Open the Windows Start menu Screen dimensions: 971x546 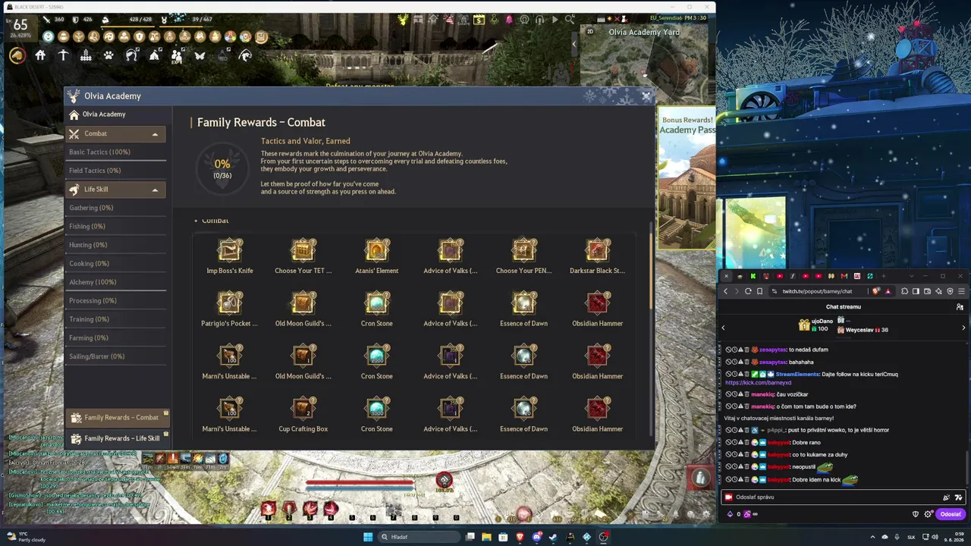[x=368, y=537]
